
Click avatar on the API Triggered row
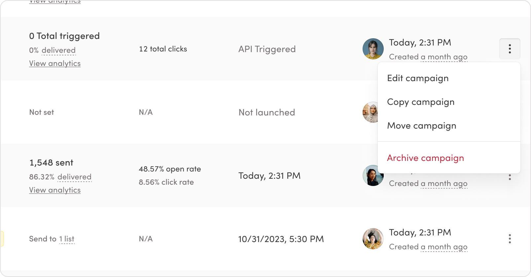tap(373, 49)
